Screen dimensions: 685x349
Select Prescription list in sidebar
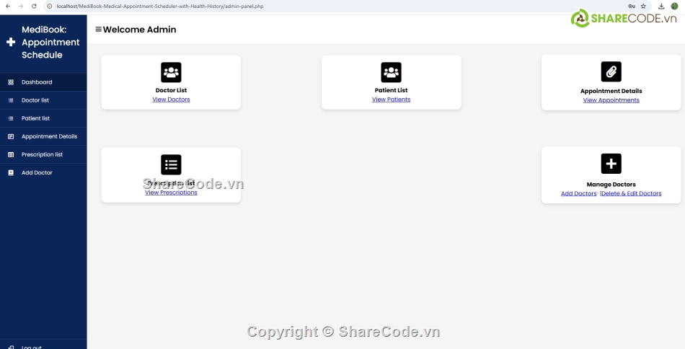[x=42, y=154]
